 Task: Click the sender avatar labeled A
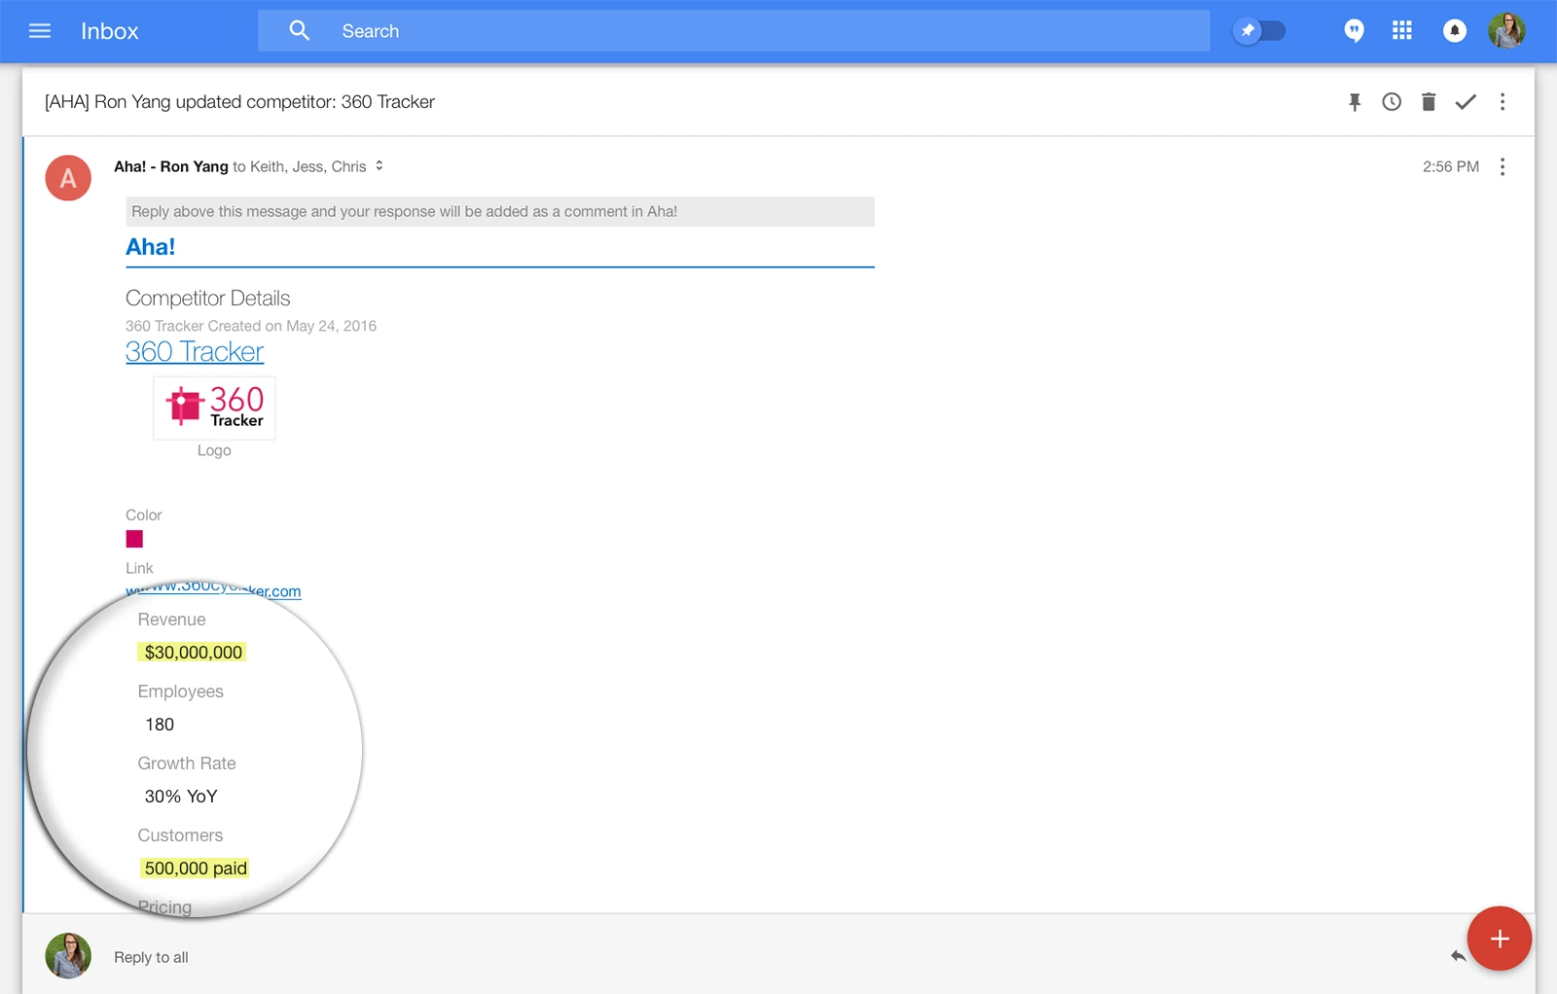pos(68,178)
